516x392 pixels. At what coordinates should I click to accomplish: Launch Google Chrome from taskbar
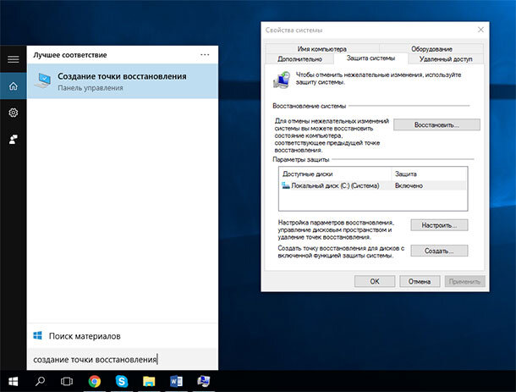[x=95, y=382]
